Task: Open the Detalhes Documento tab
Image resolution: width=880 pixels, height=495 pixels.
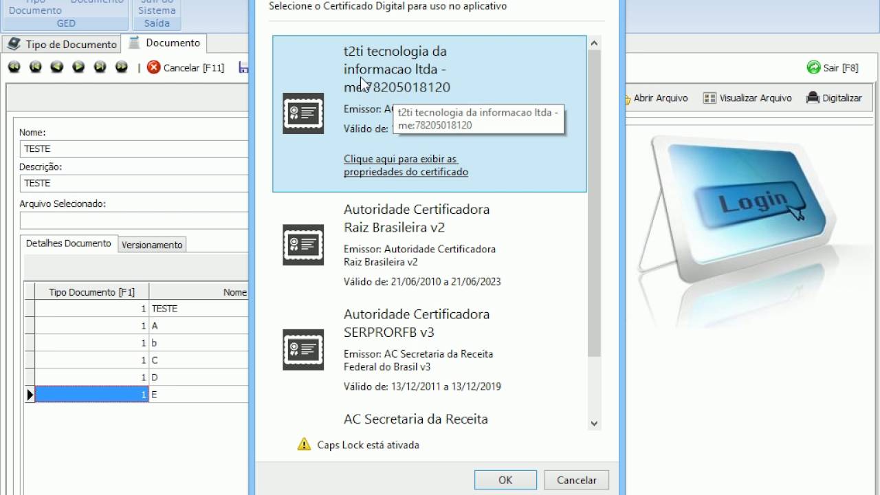Action: pyautogui.click(x=69, y=243)
